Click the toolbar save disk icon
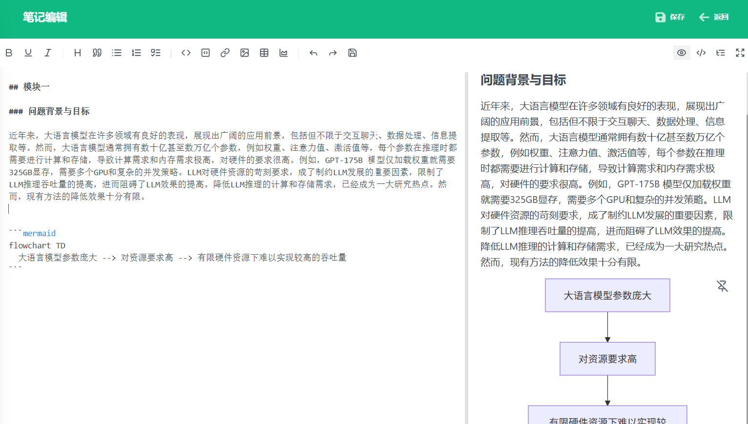 (x=353, y=53)
